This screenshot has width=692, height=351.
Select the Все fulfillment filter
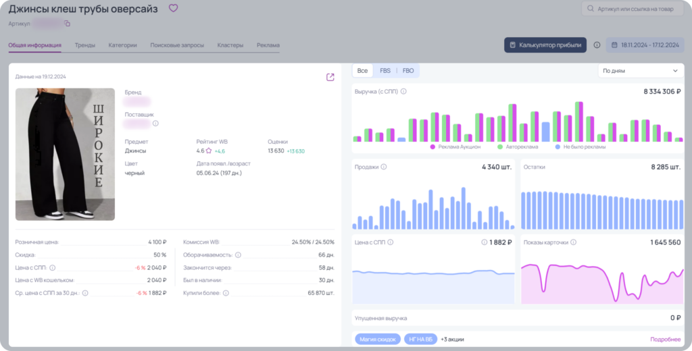362,71
